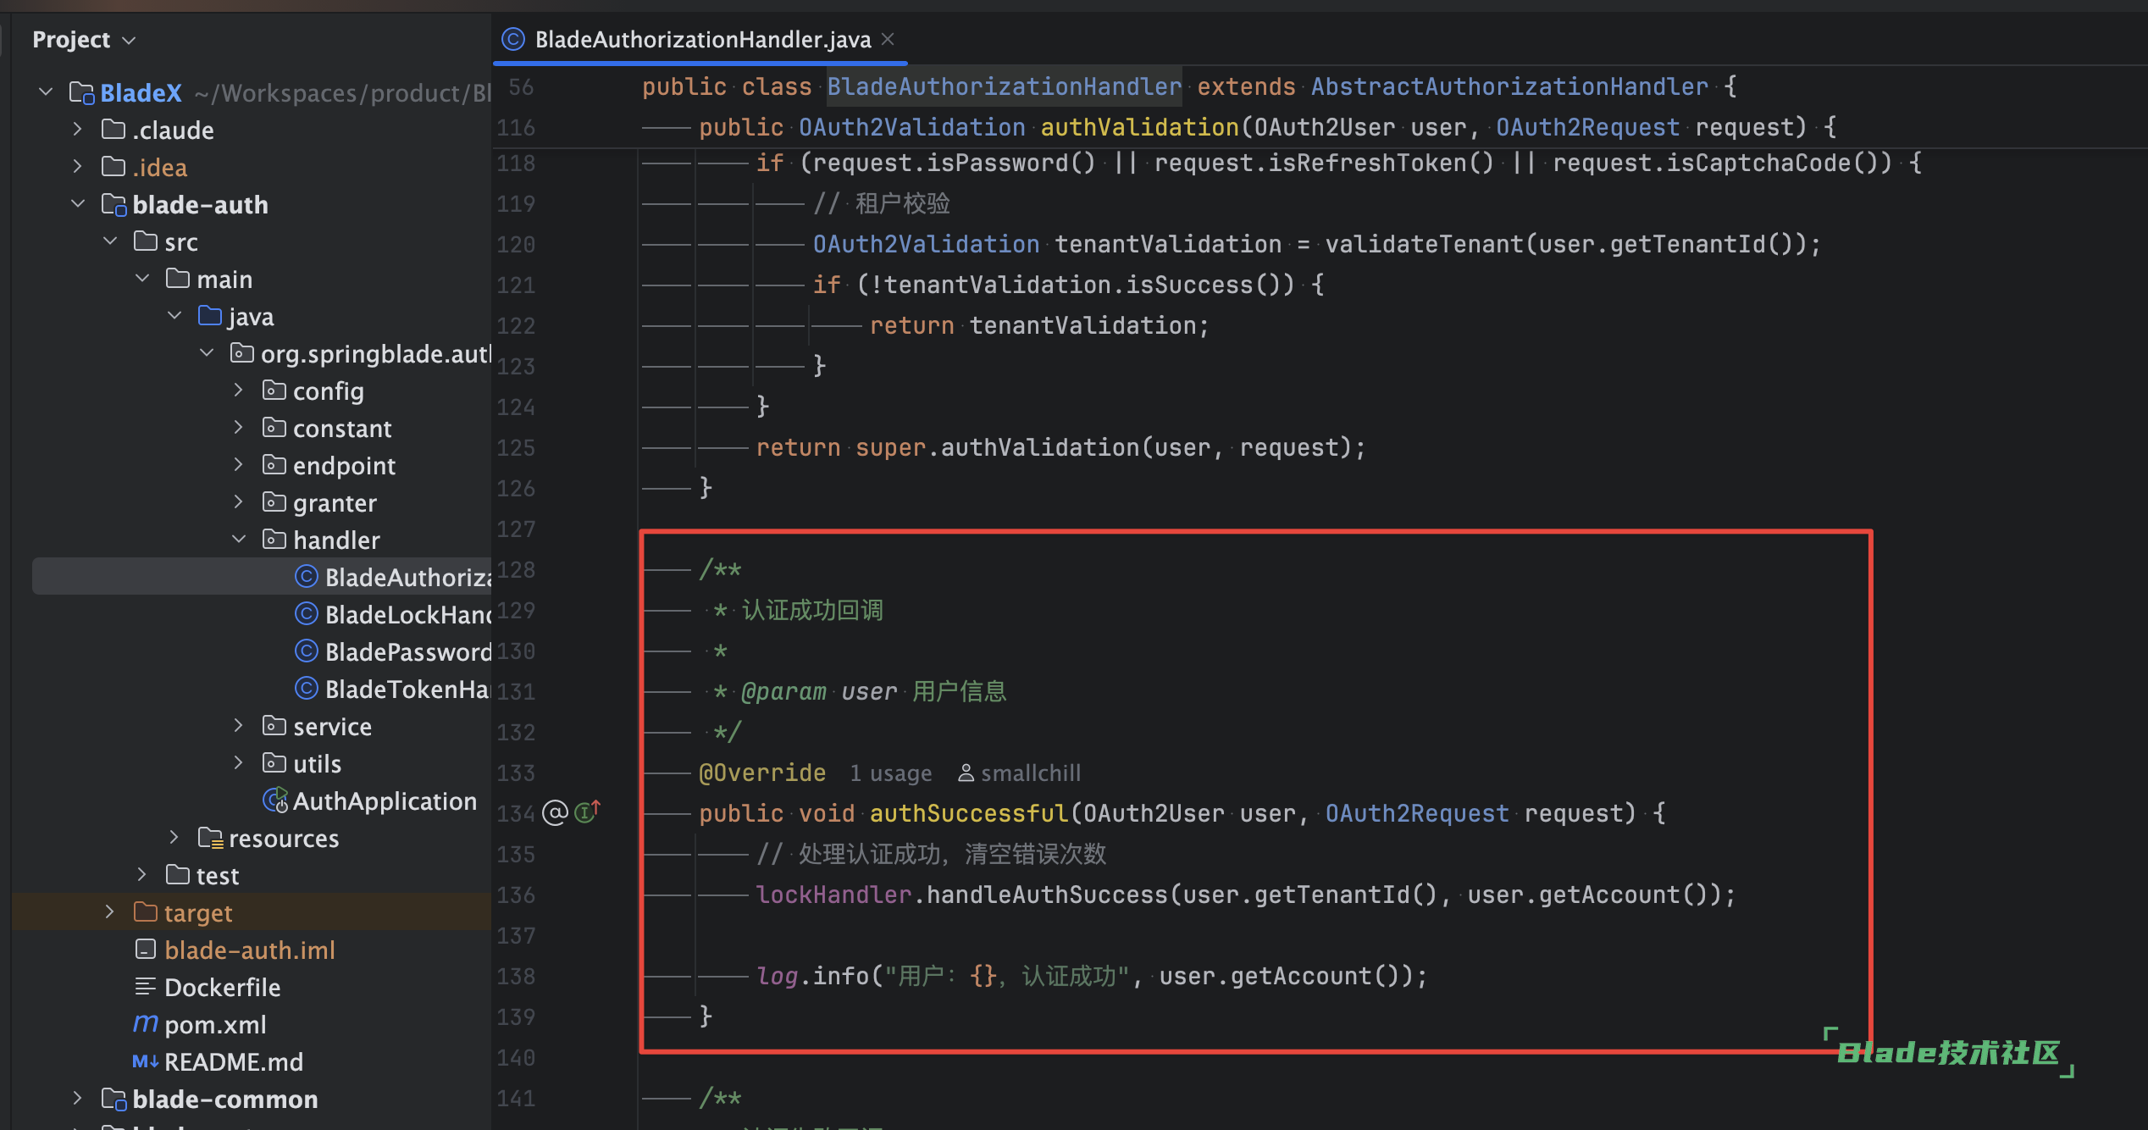
Task: Click the Dockerfile file icon
Action: 145,987
